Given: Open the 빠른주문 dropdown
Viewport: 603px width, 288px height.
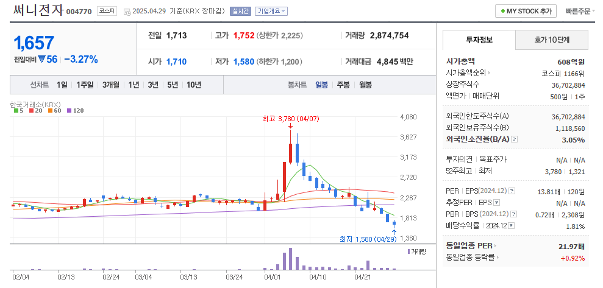Looking at the screenshot, I should tap(580, 11).
